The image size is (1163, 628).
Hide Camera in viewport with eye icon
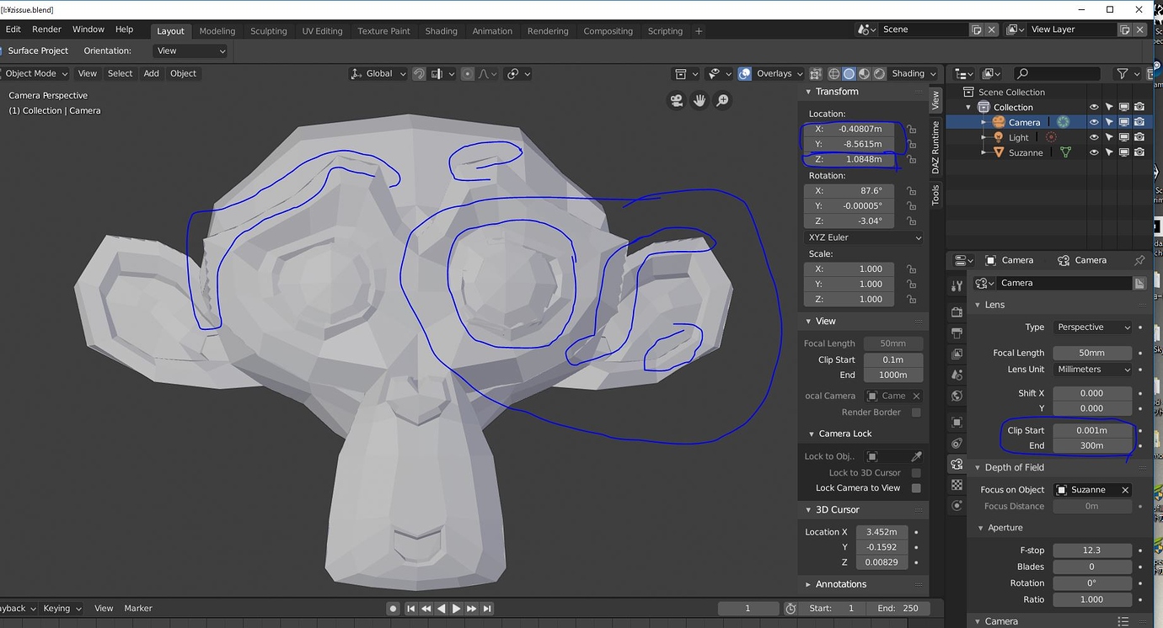1094,122
